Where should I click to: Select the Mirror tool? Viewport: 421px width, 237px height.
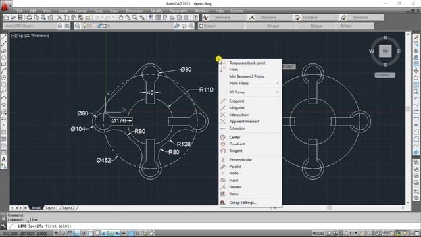point(416,51)
